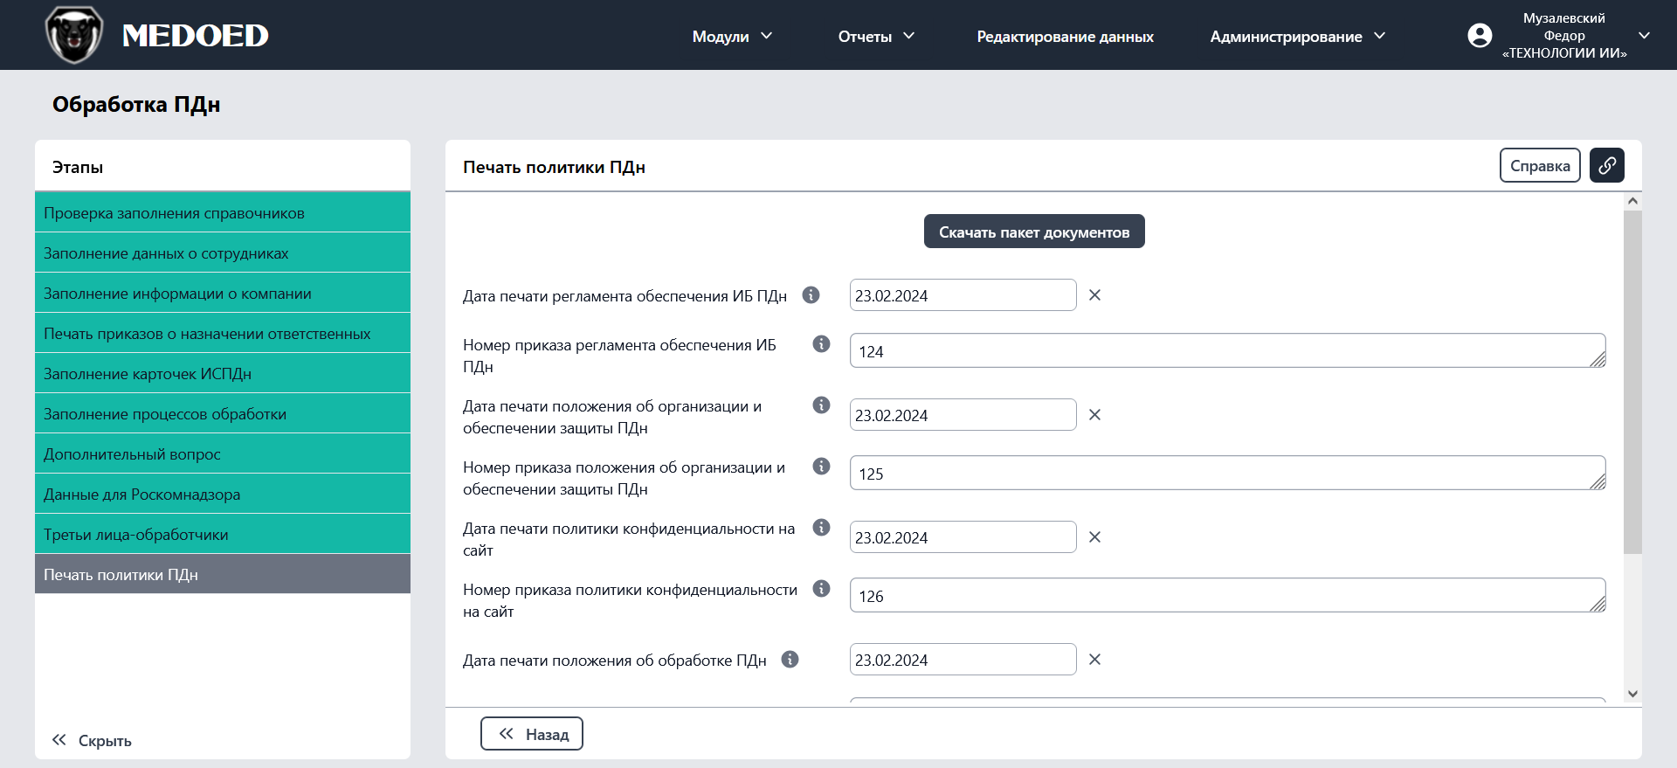Show info for regulation print date field

811,295
